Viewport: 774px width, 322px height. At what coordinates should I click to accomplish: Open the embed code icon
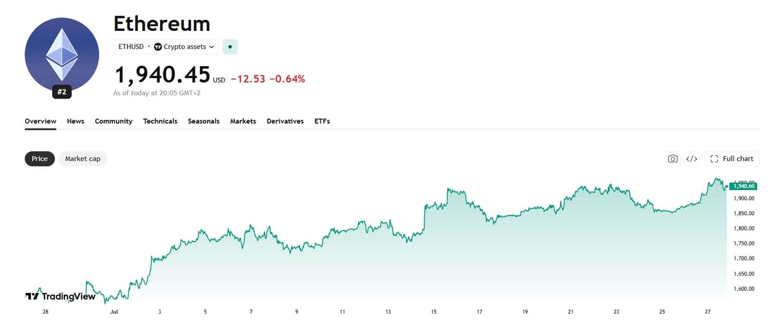coord(691,158)
